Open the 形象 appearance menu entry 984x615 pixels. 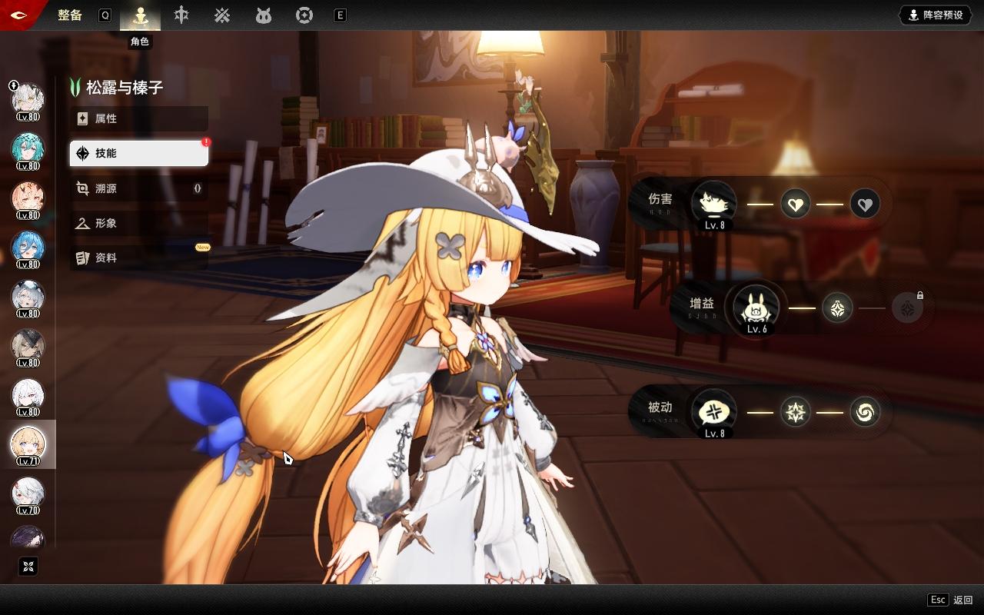(139, 223)
